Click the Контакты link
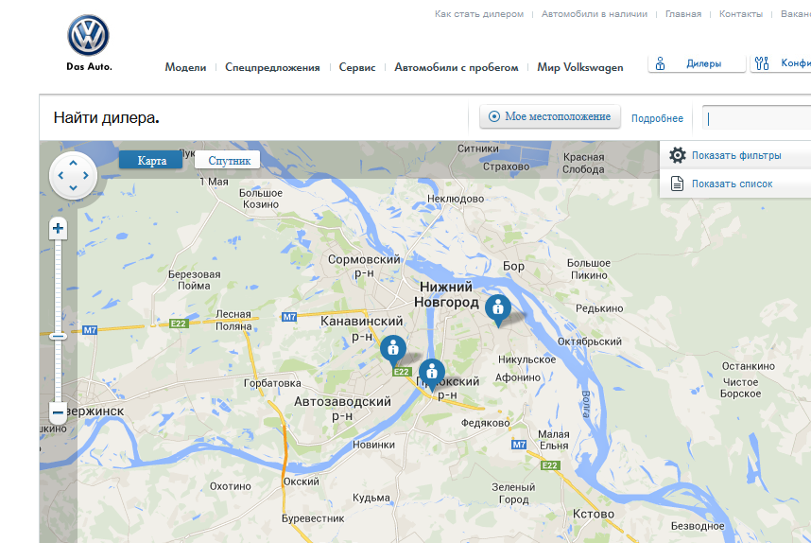The height and width of the screenshot is (543, 811). (x=741, y=14)
